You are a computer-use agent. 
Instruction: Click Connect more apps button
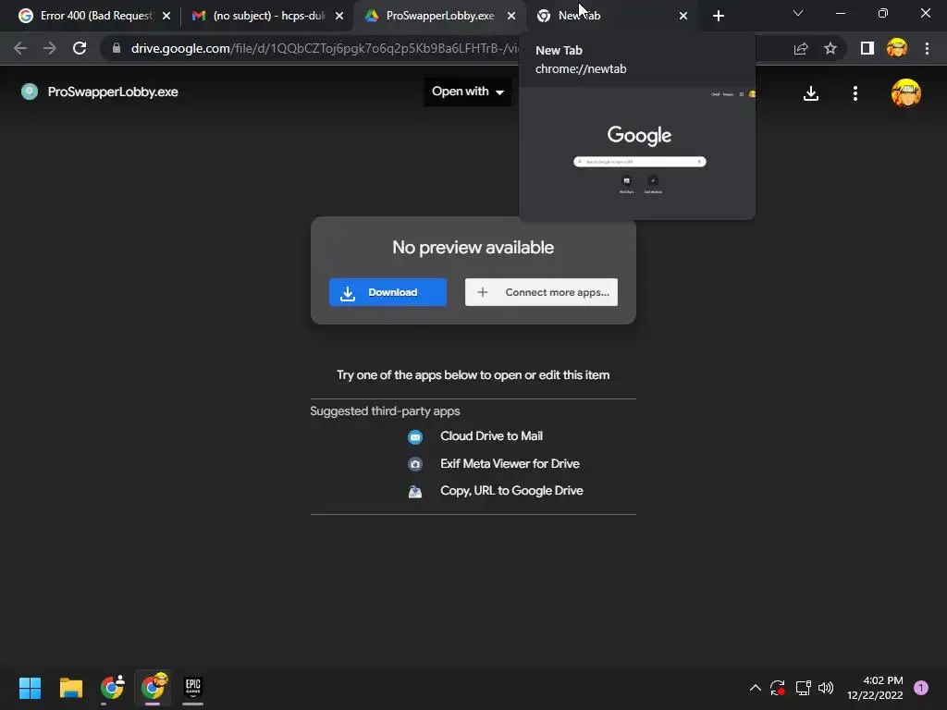[541, 292]
